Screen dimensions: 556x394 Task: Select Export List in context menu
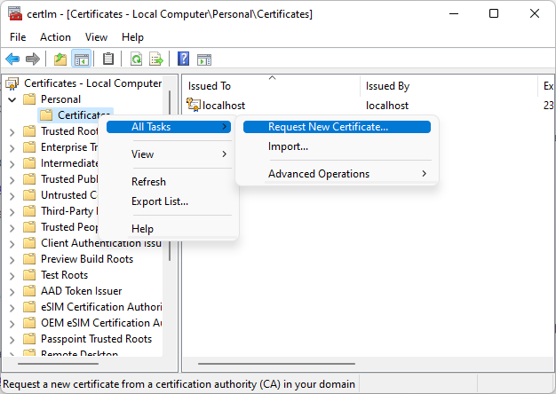pyautogui.click(x=160, y=201)
